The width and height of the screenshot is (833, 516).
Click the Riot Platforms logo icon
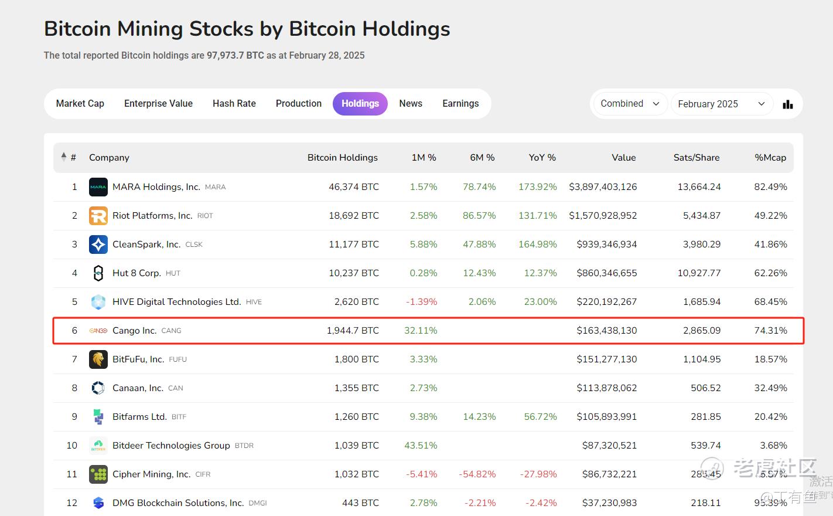point(98,216)
